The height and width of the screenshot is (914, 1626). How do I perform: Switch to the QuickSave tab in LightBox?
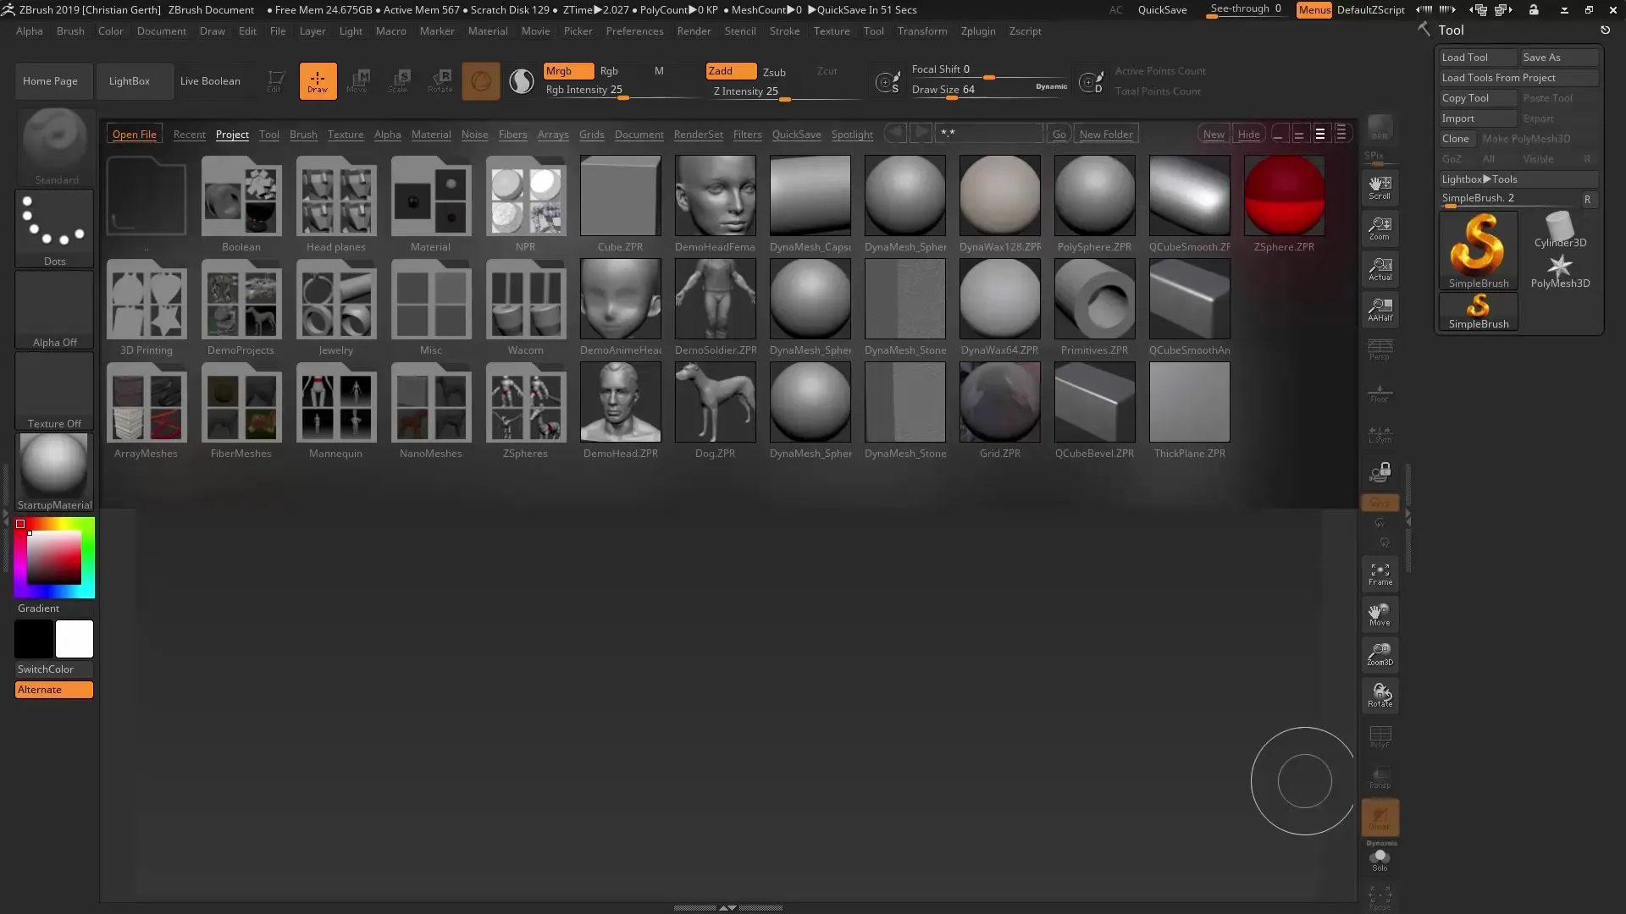796,135
